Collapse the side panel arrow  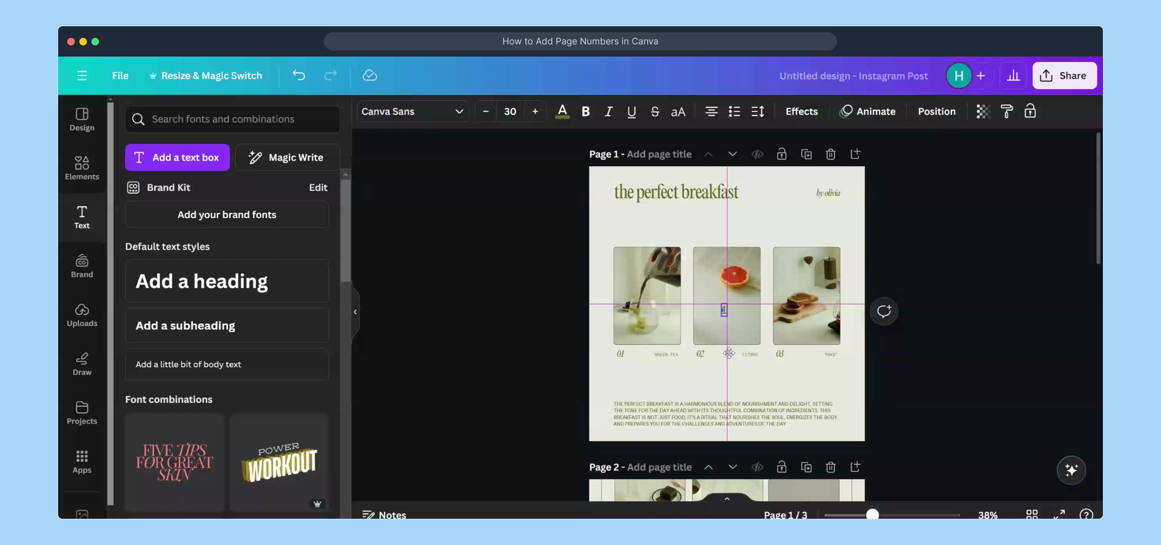(355, 312)
